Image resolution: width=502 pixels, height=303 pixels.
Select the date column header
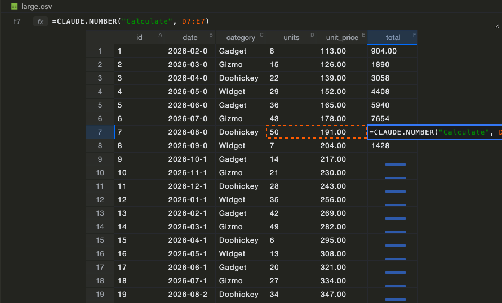click(x=190, y=37)
